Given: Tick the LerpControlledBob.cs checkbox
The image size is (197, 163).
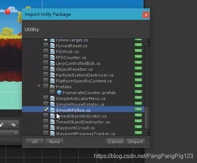Looking at the screenshot, I should tap(46, 63).
